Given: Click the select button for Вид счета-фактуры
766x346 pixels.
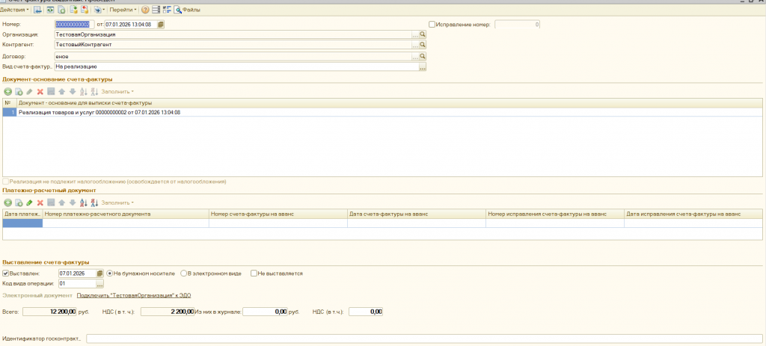Looking at the screenshot, I should pos(423,67).
